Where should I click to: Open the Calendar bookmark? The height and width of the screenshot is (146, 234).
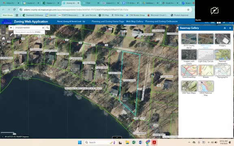(51, 15)
